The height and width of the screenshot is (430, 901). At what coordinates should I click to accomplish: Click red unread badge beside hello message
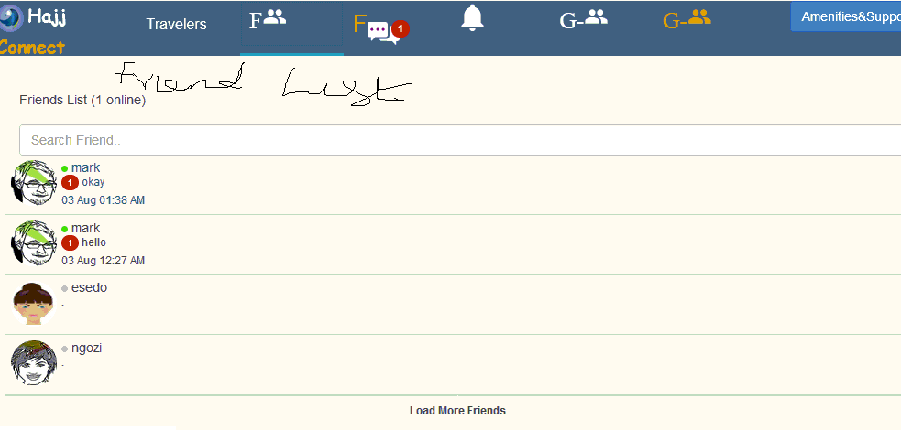70,243
